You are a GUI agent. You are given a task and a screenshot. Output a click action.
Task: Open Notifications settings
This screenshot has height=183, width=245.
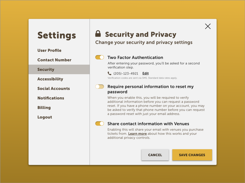click(x=51, y=98)
